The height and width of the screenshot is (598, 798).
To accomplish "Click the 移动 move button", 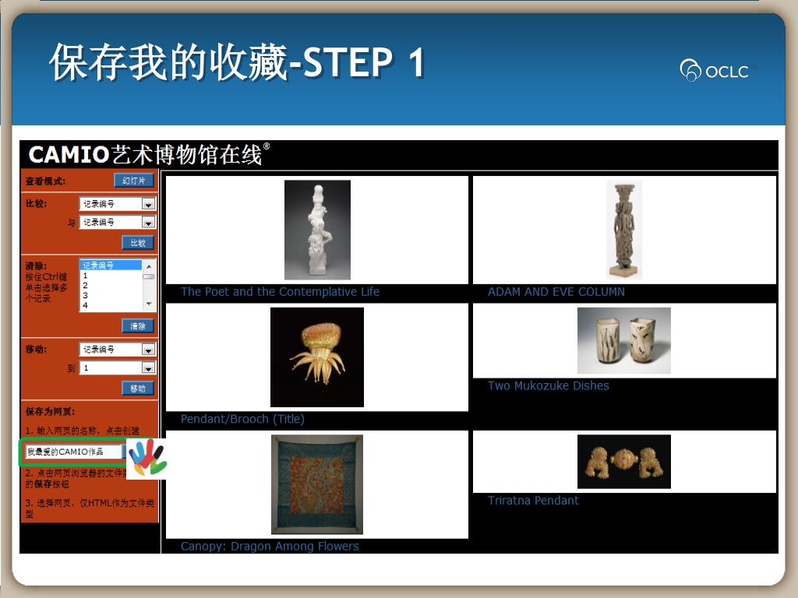I will coord(138,389).
